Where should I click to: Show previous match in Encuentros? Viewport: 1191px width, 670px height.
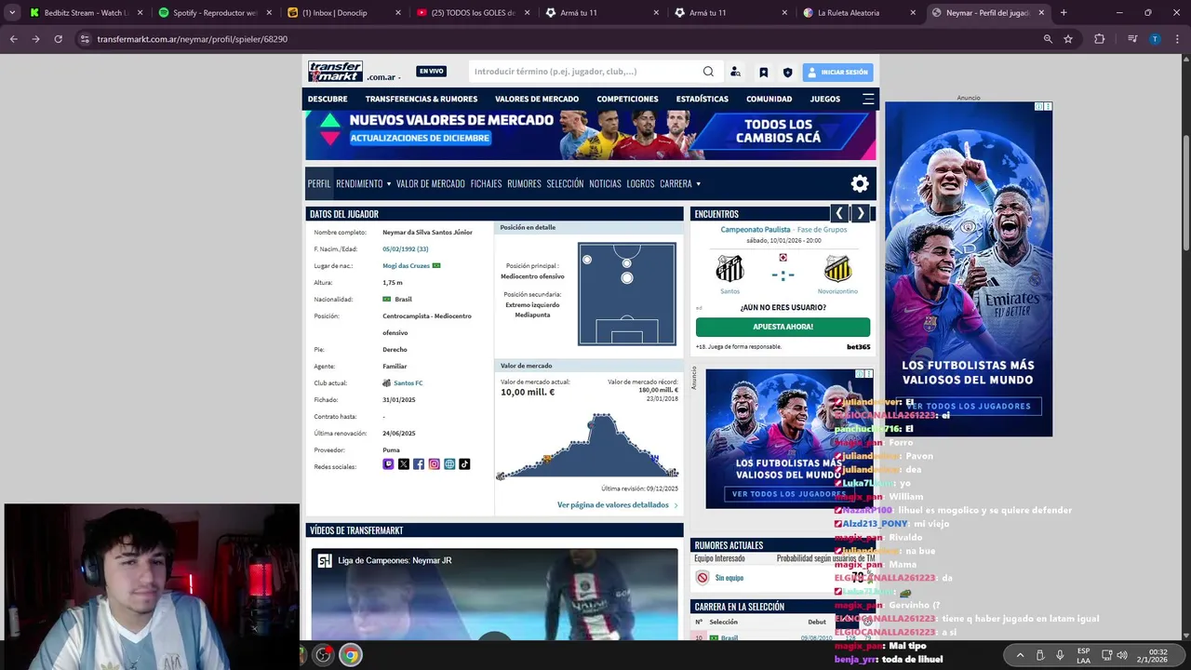(839, 214)
